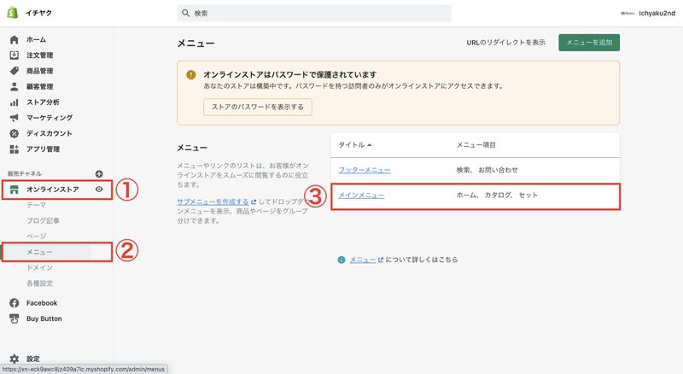The width and height of the screenshot is (683, 374).
Task: Click the Facebook channel icon
Action: pyautogui.click(x=15, y=303)
